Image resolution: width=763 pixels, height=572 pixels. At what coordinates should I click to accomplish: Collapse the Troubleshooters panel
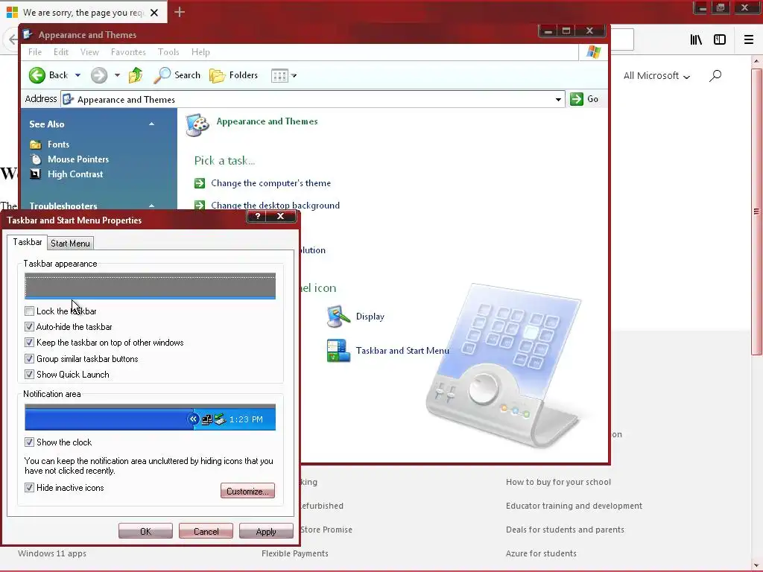click(151, 206)
